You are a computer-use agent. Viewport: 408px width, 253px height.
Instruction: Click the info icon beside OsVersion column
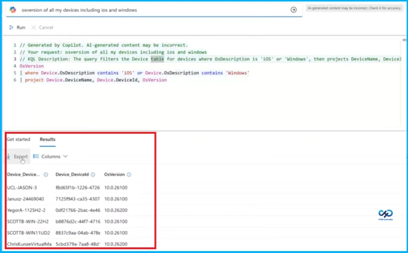129,174
